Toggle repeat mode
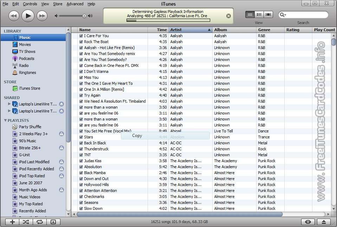Screen dimensions: 337x227 (x=39, y=222)
